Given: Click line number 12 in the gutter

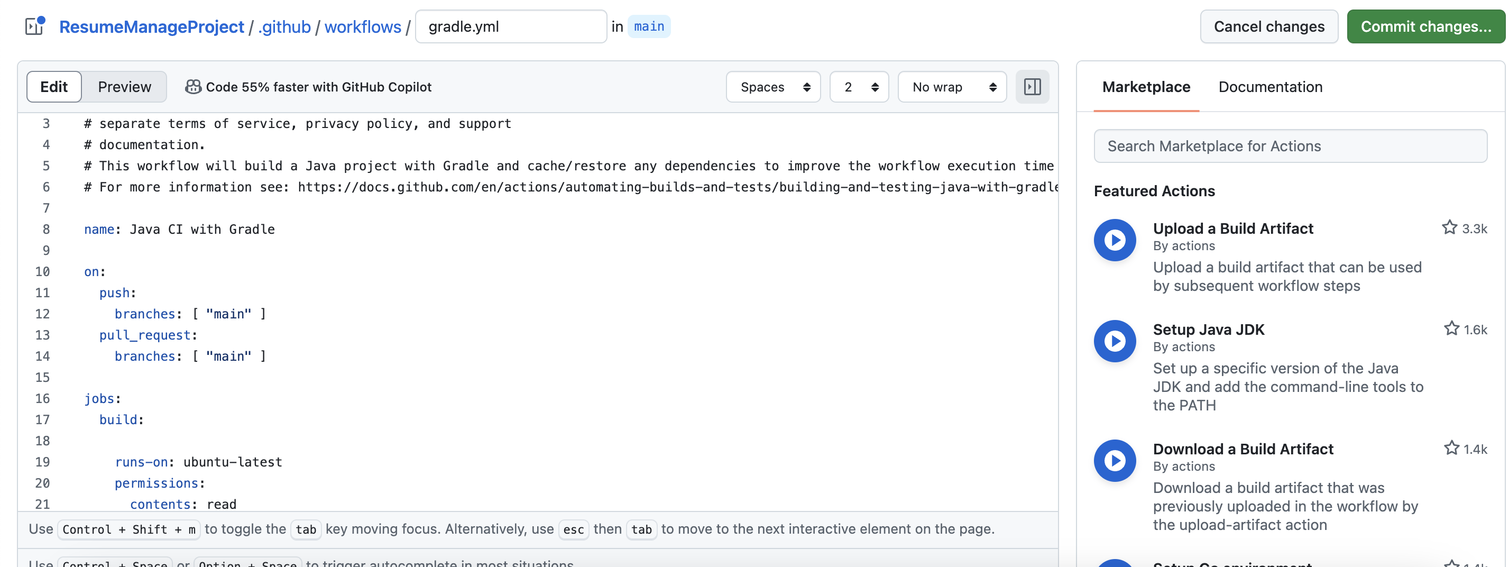Looking at the screenshot, I should (42, 313).
